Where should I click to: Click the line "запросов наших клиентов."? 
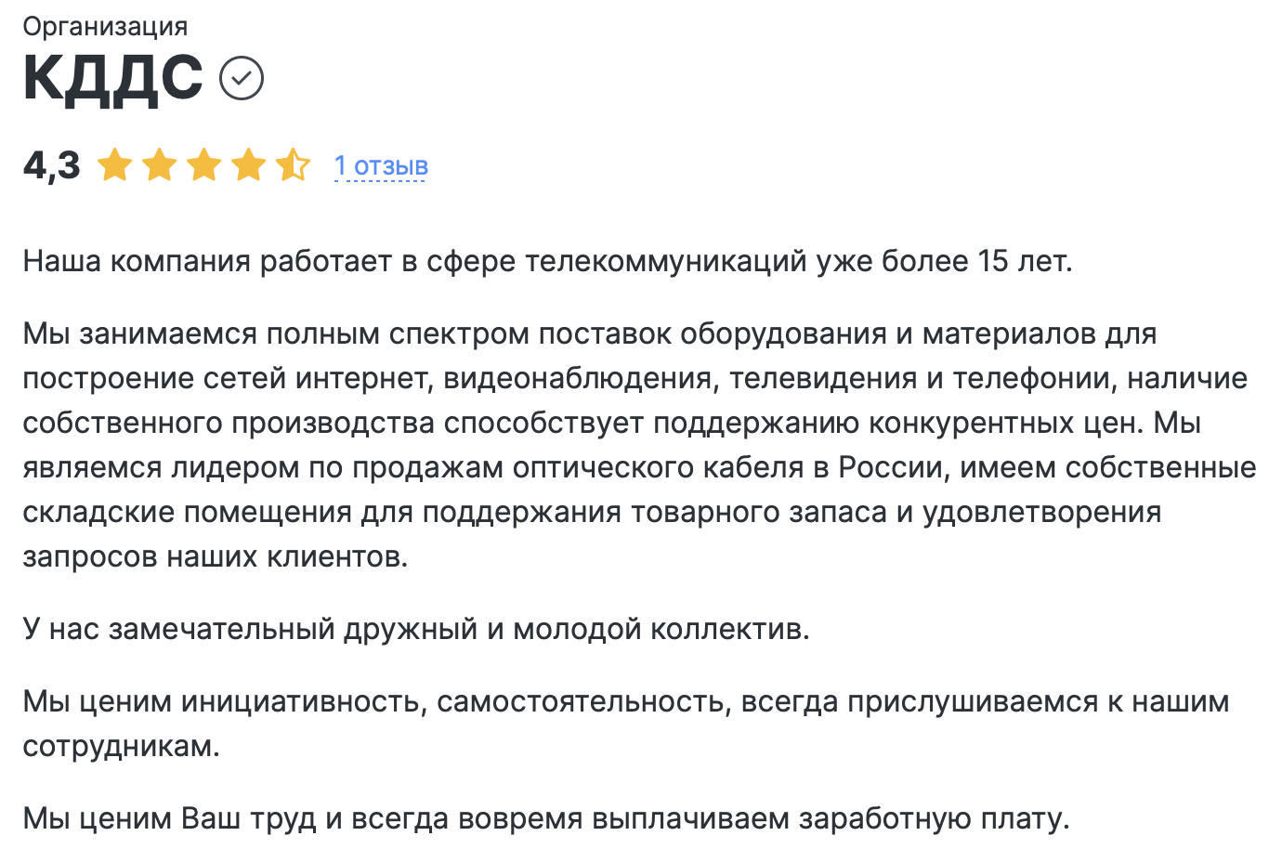click(x=216, y=556)
